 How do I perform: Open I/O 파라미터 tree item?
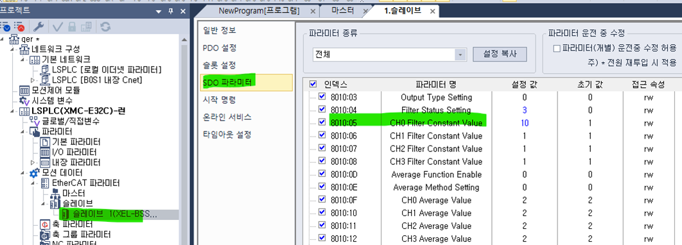pos(74,152)
